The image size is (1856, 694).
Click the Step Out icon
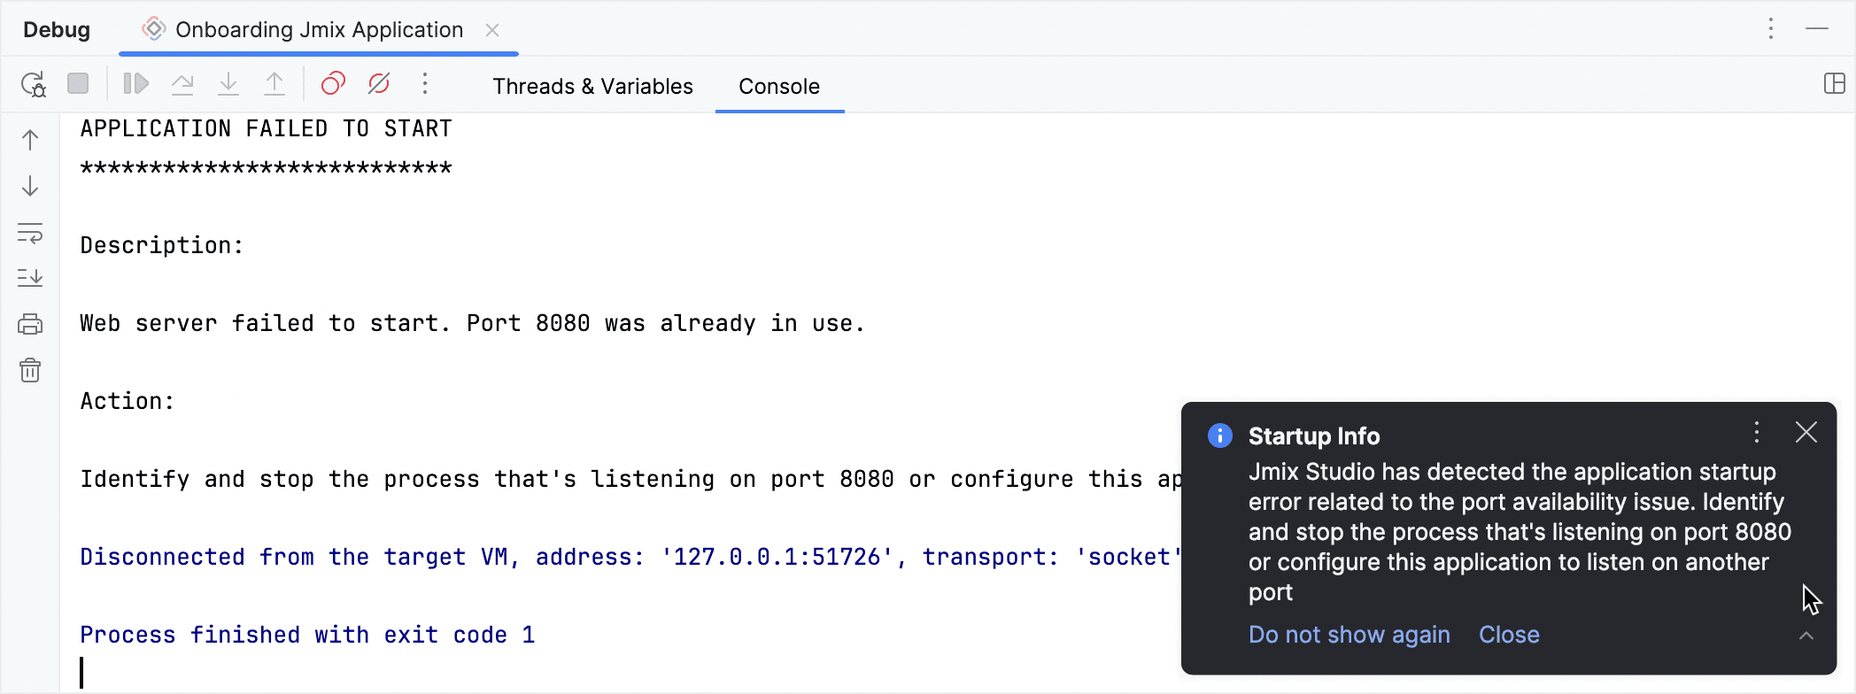275,84
